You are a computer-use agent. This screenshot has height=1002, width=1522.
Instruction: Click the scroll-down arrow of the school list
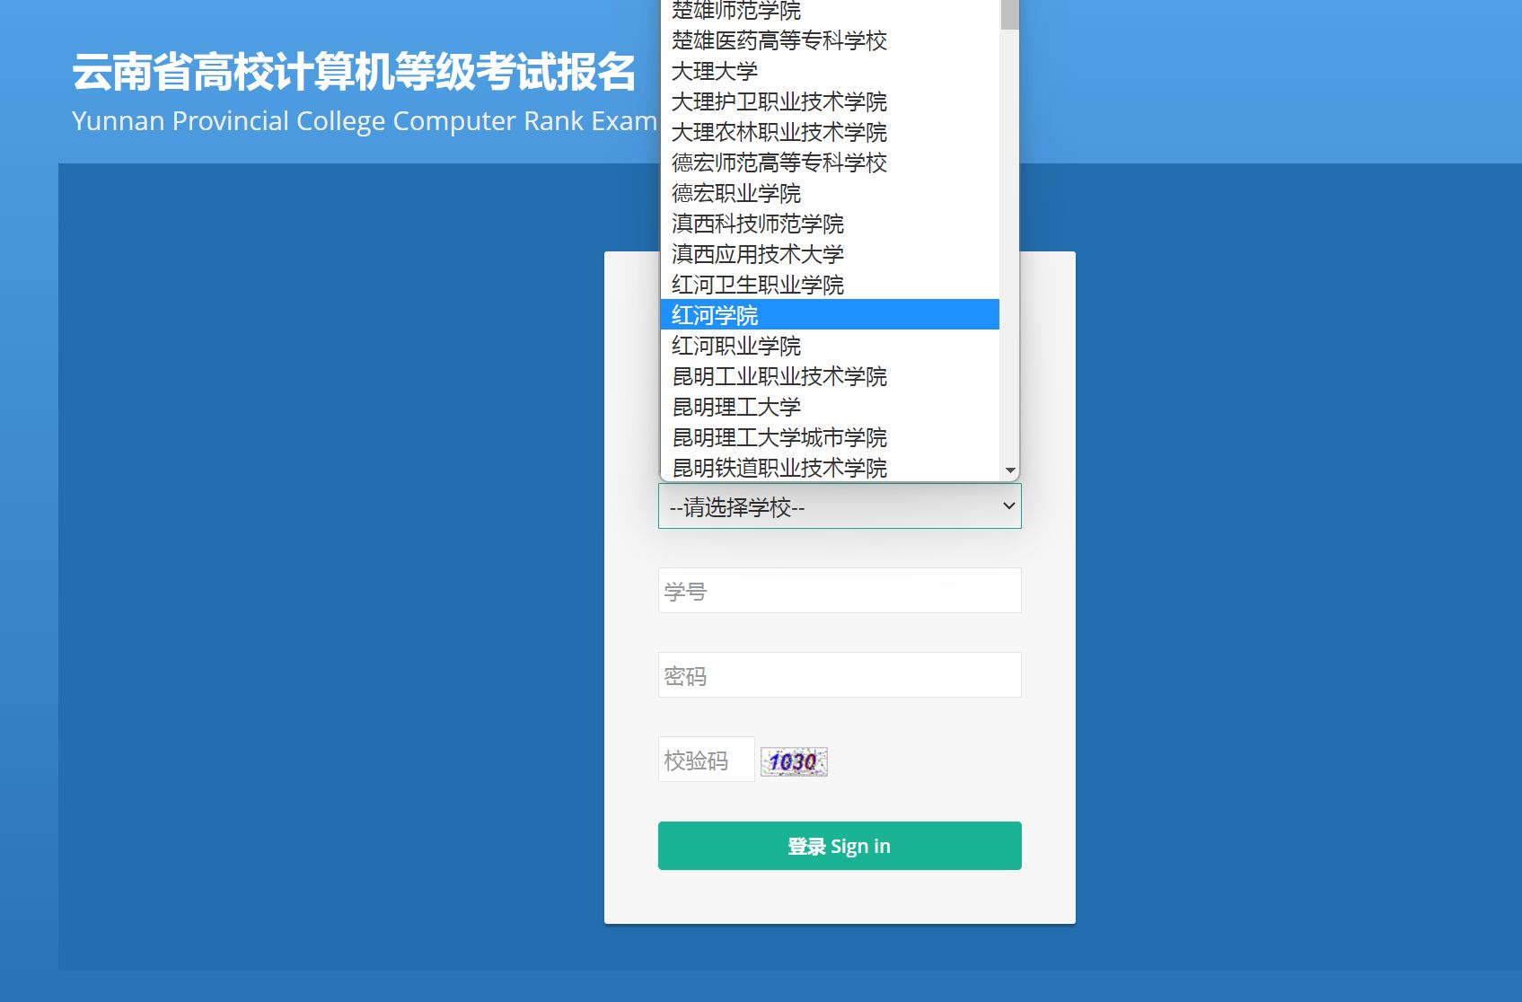point(1010,470)
